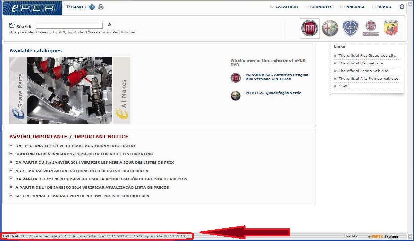This screenshot has width=414, height=241.
Task: Click the ePER logo
Action: (x=32, y=8)
